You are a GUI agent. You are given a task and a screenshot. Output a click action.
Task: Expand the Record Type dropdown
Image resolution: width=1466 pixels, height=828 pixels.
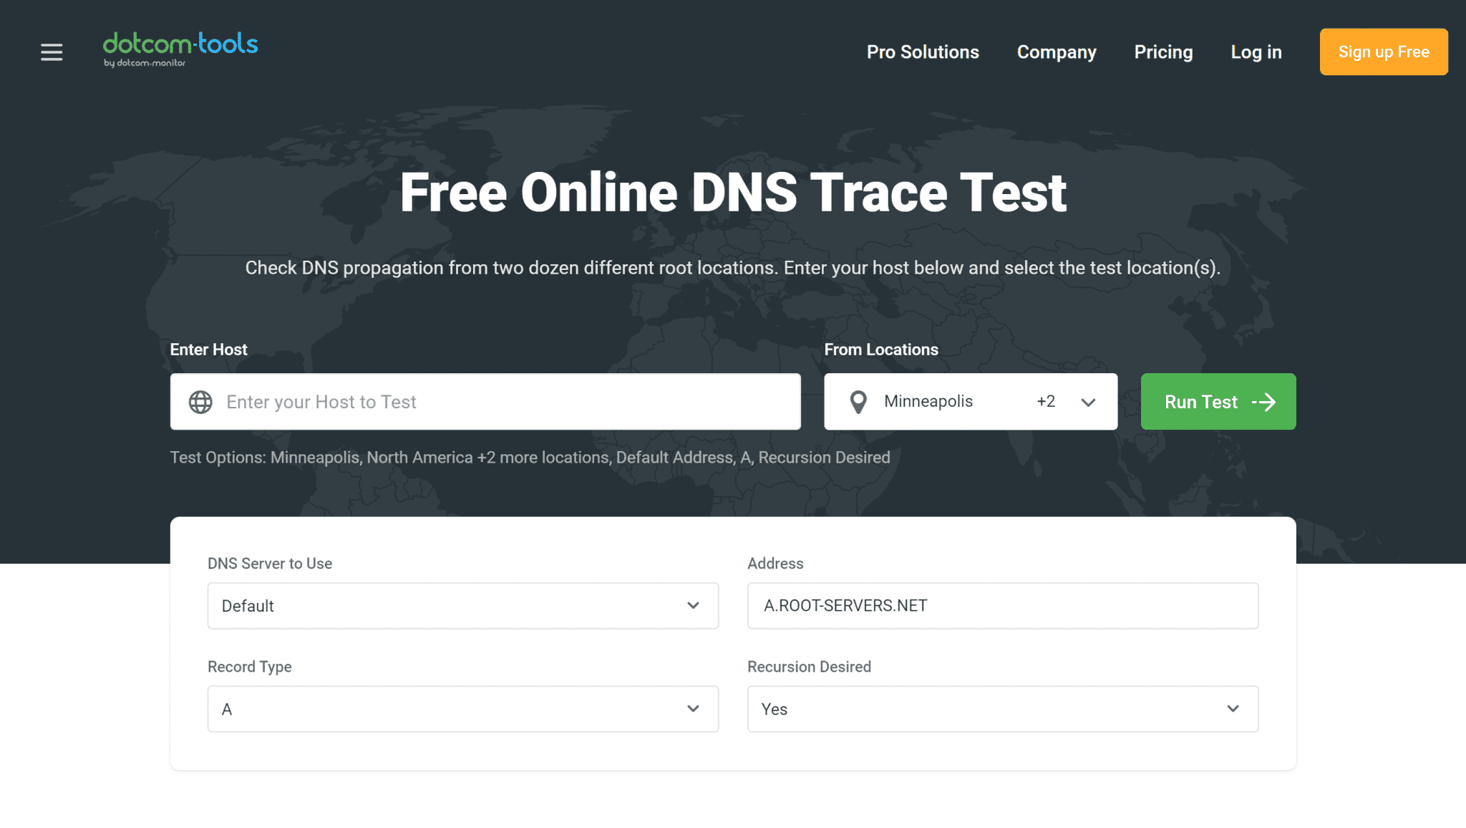(x=462, y=708)
